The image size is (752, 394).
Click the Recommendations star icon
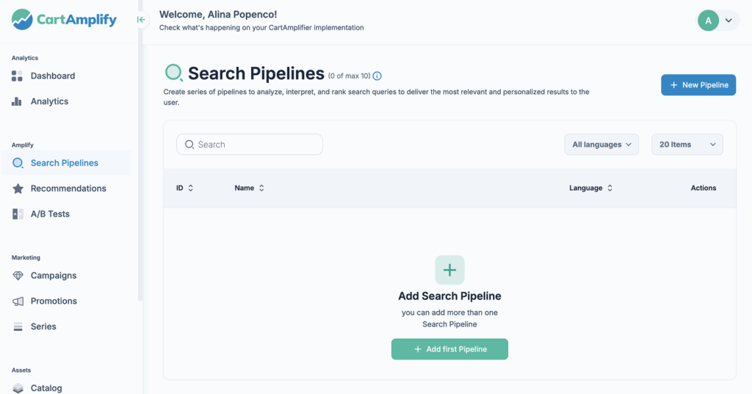18,189
